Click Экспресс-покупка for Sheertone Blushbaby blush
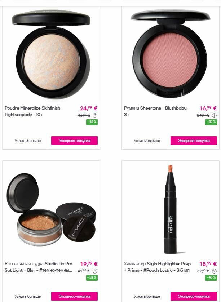Image resolution: width=221 pixels, height=302 pixels. [194, 141]
